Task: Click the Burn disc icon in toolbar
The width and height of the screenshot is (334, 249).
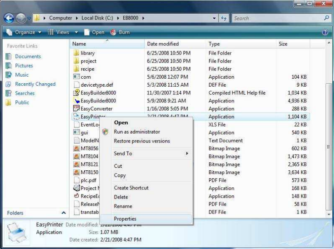Action: point(113,32)
